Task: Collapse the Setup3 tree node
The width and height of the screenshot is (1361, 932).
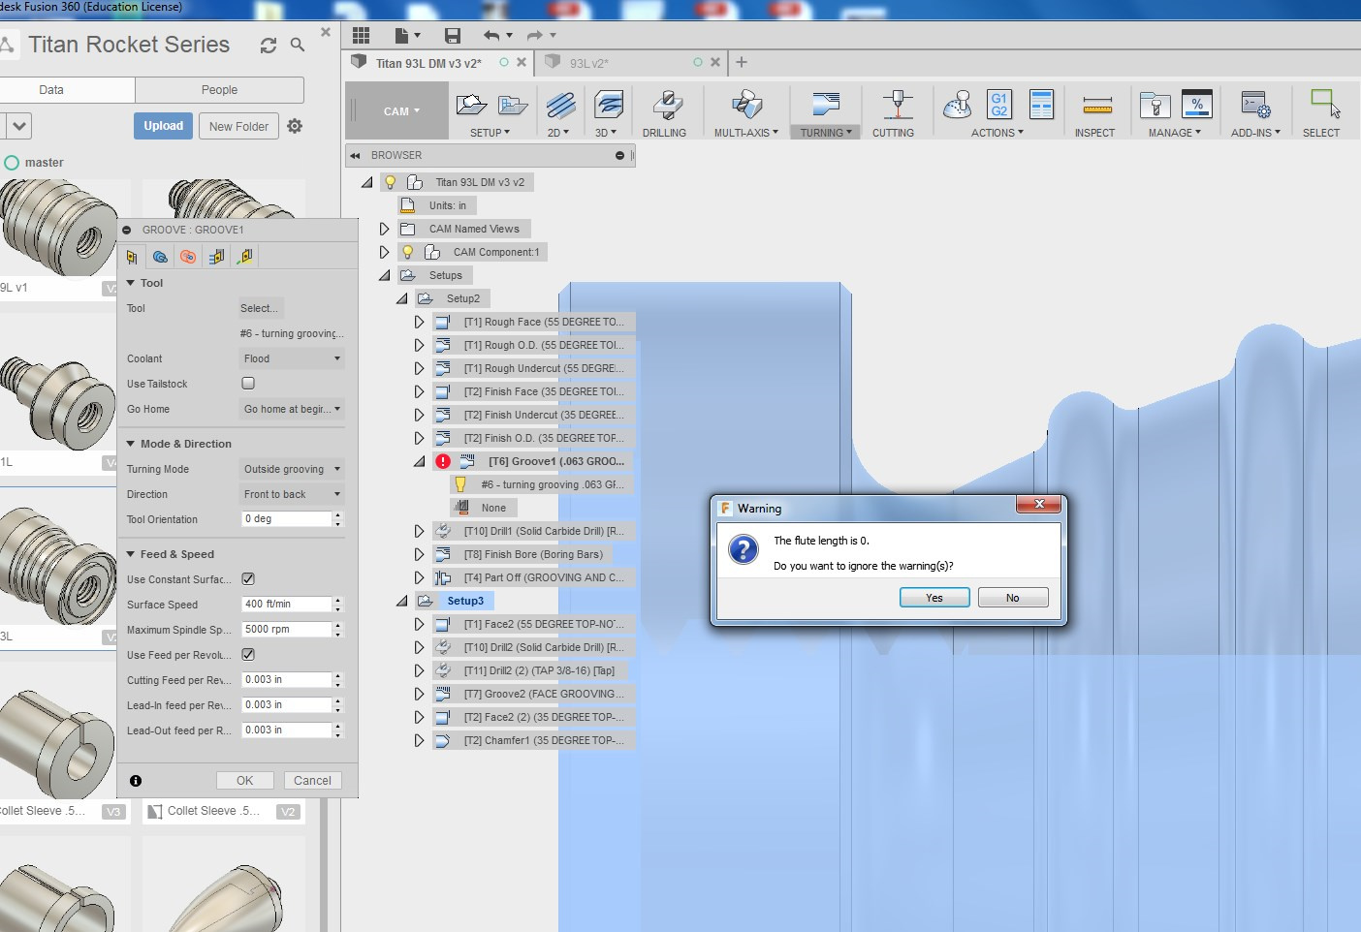Action: [401, 601]
